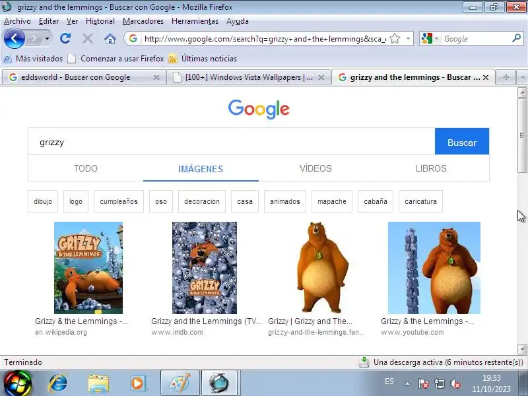Click the address bar URL field
The height and width of the screenshot is (396, 528).
point(265,39)
